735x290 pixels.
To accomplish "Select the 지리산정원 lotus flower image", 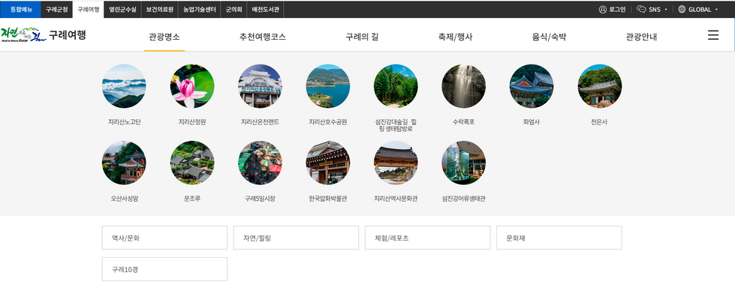I will [x=191, y=86].
